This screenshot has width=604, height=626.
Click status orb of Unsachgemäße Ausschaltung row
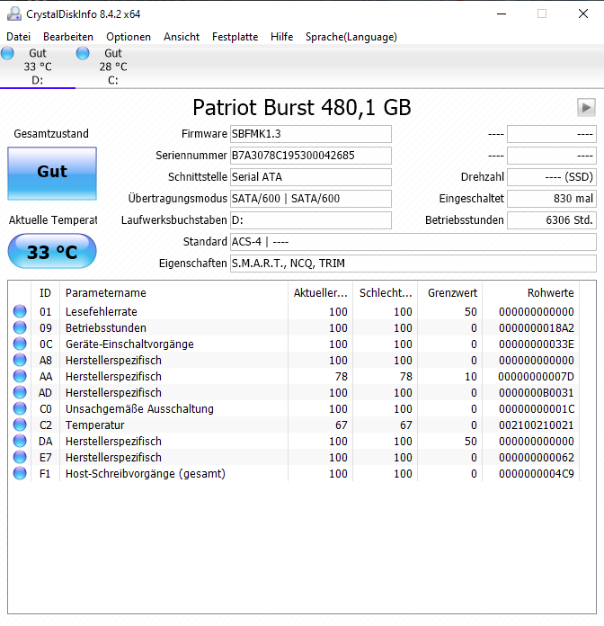click(20, 408)
